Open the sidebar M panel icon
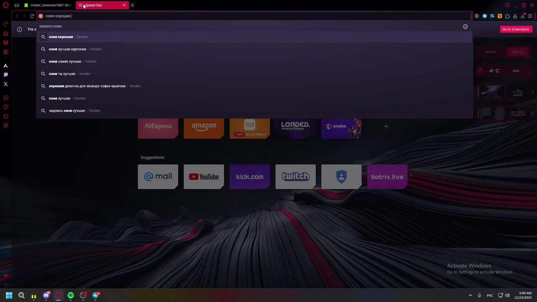 click(6, 52)
